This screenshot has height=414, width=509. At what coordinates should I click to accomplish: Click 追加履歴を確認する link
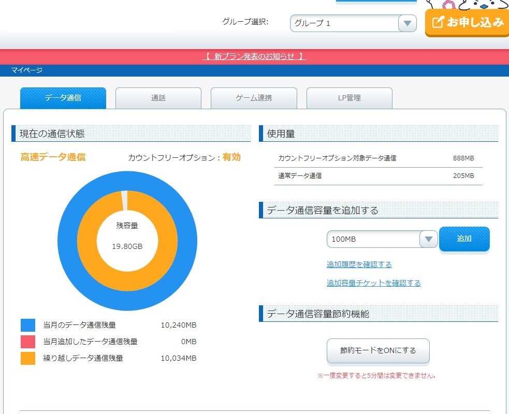coord(358,264)
